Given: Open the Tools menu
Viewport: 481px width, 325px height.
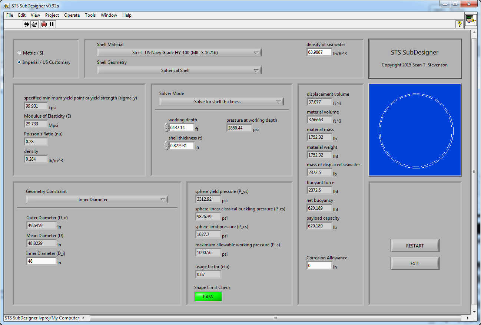Looking at the screenshot, I should pyautogui.click(x=90, y=15).
